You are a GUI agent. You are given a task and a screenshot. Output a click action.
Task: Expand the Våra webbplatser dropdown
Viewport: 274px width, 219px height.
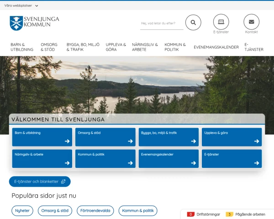pos(21,5)
